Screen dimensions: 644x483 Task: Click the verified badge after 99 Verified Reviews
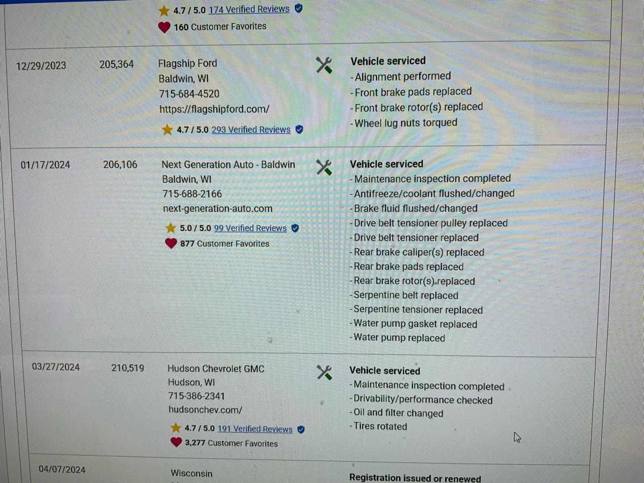(x=295, y=228)
